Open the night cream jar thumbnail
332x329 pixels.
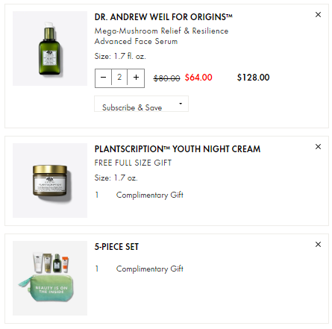(x=50, y=181)
